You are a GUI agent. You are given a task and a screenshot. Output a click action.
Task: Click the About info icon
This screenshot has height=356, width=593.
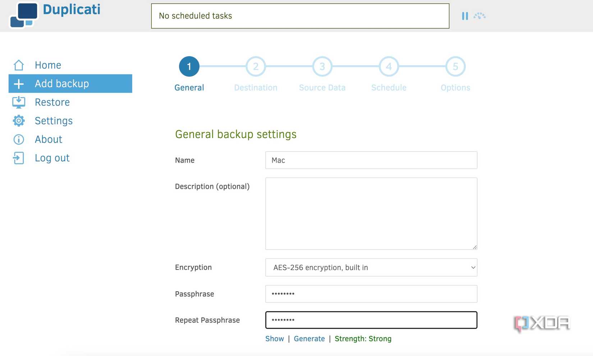(19, 140)
